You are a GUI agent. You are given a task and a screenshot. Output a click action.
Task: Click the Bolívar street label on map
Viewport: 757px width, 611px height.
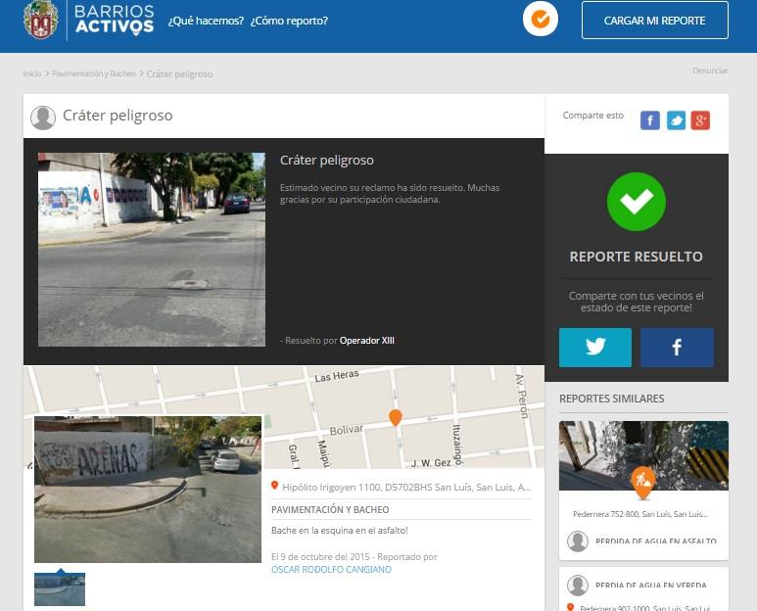(346, 430)
